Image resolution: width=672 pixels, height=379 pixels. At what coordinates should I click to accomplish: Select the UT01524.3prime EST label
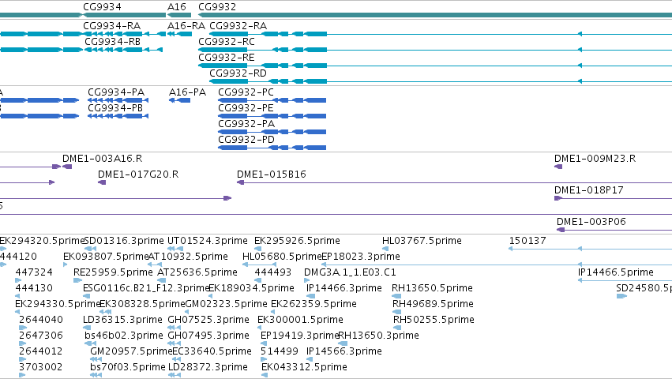[208, 241]
